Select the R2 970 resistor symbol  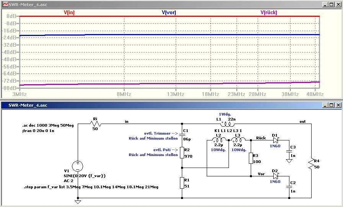click(x=182, y=153)
